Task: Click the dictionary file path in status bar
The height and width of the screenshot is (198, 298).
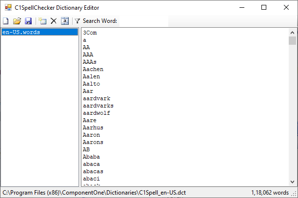Action: coord(94,193)
